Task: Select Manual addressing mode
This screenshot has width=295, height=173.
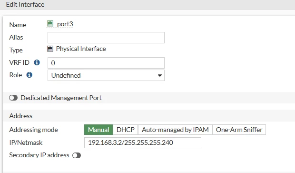Action: coord(98,130)
